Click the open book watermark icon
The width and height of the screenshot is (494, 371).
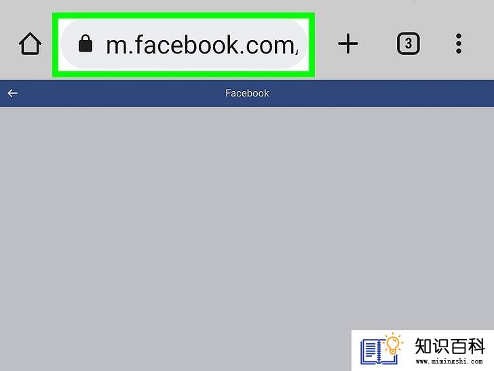(x=377, y=351)
